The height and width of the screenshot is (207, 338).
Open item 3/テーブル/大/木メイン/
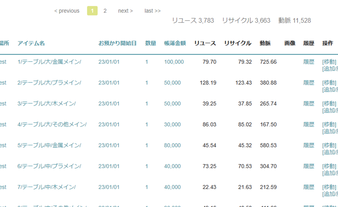click(x=47, y=104)
